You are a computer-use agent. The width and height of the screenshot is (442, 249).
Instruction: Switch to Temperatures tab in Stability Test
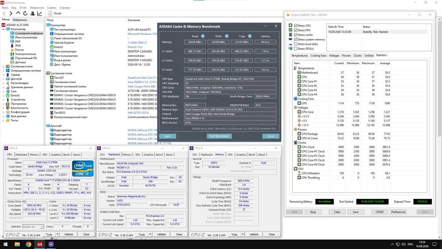pyautogui.click(x=299, y=56)
